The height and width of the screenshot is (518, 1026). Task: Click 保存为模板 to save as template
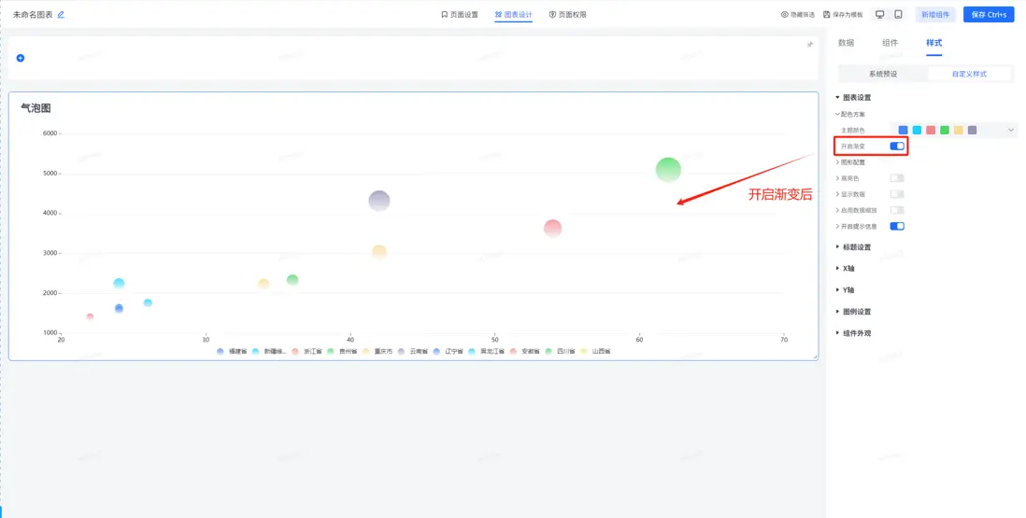(x=843, y=14)
